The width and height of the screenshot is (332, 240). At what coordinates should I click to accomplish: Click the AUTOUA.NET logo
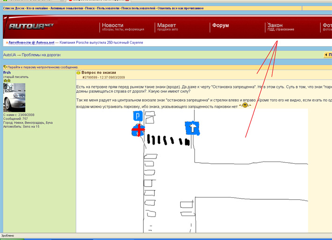[x=31, y=26]
